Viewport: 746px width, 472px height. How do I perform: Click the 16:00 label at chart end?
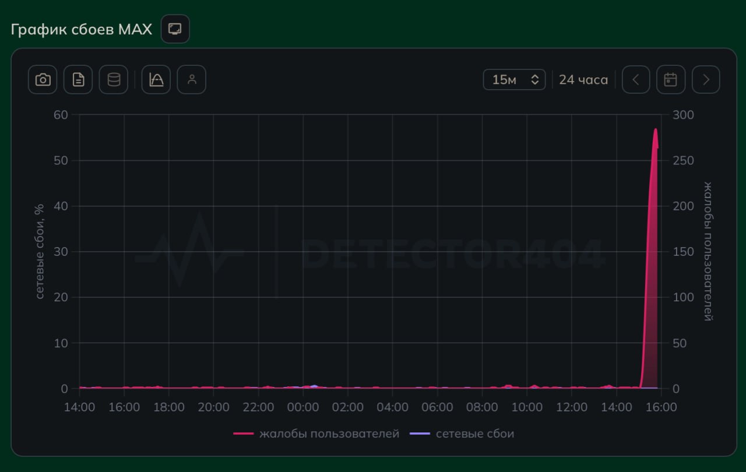(x=661, y=407)
